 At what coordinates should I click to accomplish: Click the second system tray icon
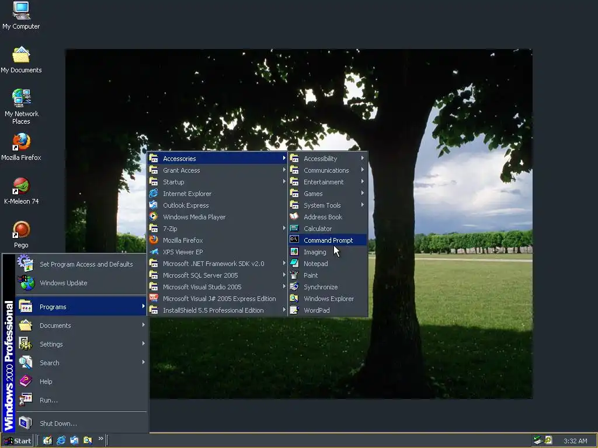[x=548, y=440]
